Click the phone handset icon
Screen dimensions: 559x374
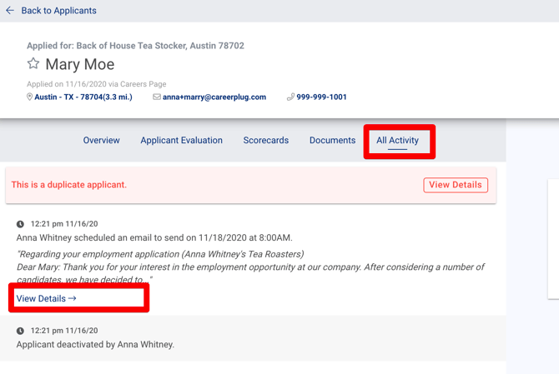click(290, 97)
